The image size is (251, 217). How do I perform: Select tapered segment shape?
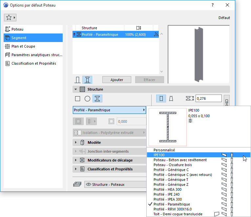(x=171, y=98)
